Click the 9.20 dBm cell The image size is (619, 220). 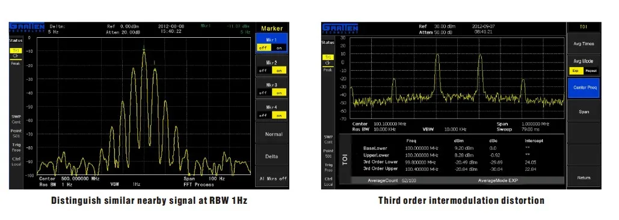pyautogui.click(x=463, y=149)
